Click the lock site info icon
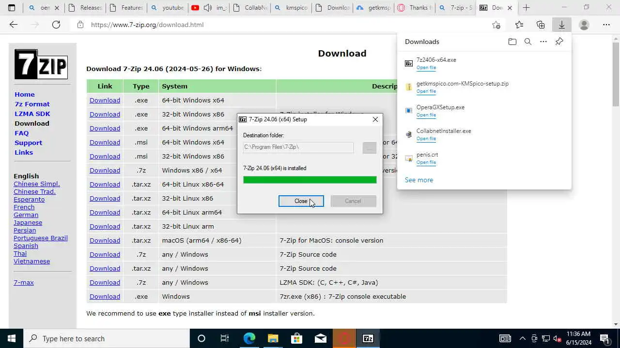This screenshot has width=620, height=348. click(80, 25)
